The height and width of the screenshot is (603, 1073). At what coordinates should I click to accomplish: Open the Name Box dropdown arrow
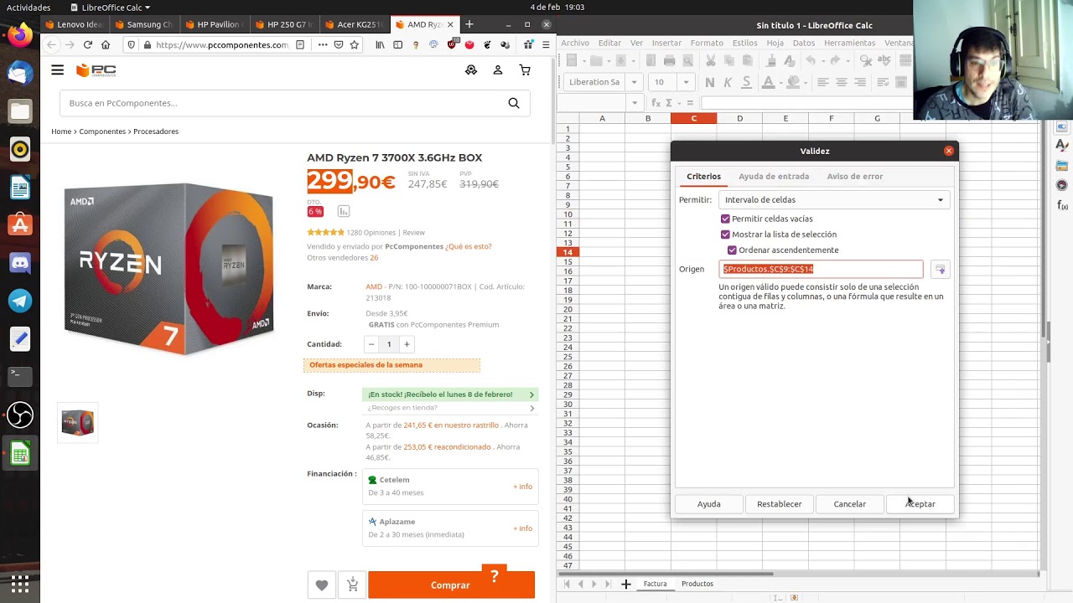(x=635, y=103)
